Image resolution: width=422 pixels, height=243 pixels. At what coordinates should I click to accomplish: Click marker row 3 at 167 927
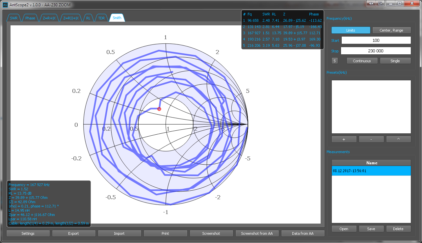282,33
